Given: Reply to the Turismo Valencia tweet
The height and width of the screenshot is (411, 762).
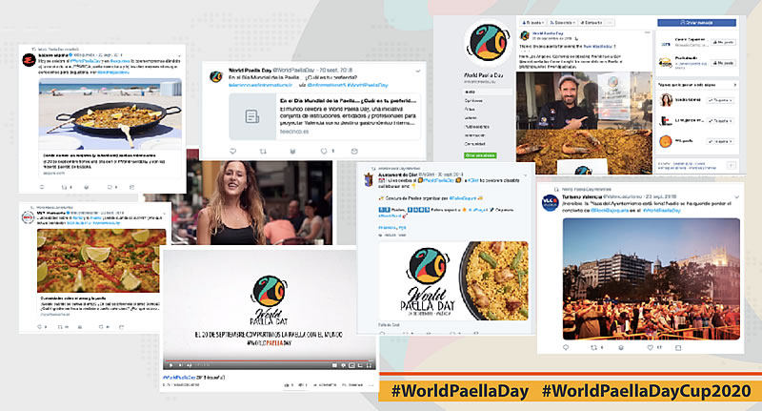Looking at the screenshot, I should [x=566, y=347].
